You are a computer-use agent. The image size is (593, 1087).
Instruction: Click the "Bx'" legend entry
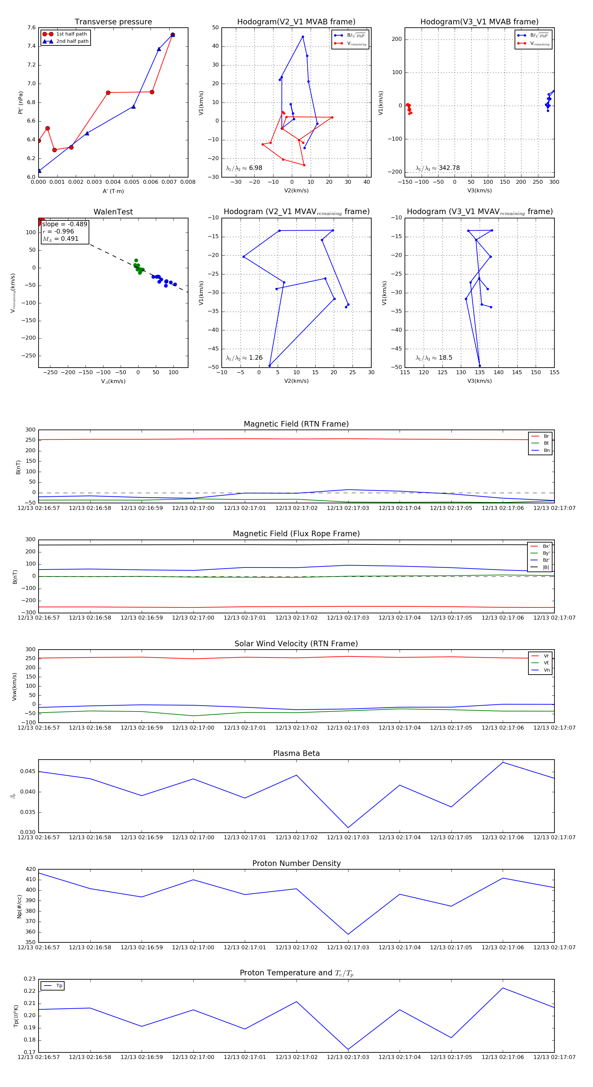point(540,546)
